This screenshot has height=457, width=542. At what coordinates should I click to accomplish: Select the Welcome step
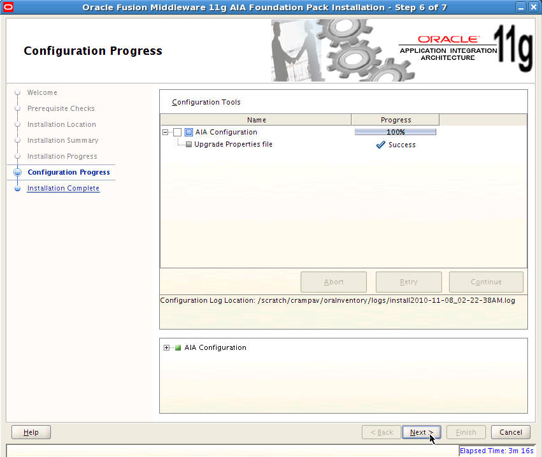point(42,92)
